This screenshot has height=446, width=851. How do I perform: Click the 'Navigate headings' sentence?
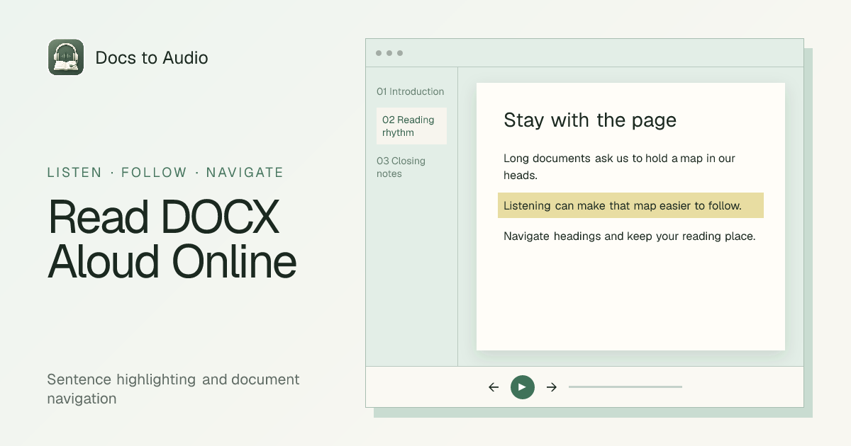[x=630, y=236]
